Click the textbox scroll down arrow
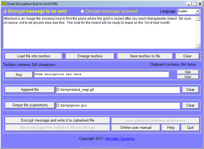Screen dimensions: 204x149 point(198,46)
